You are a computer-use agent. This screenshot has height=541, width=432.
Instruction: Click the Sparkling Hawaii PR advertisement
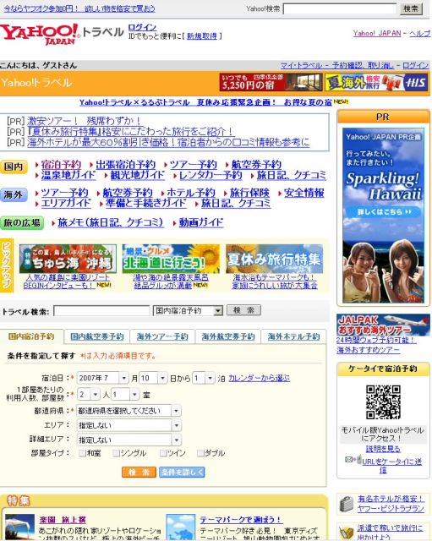(383, 216)
